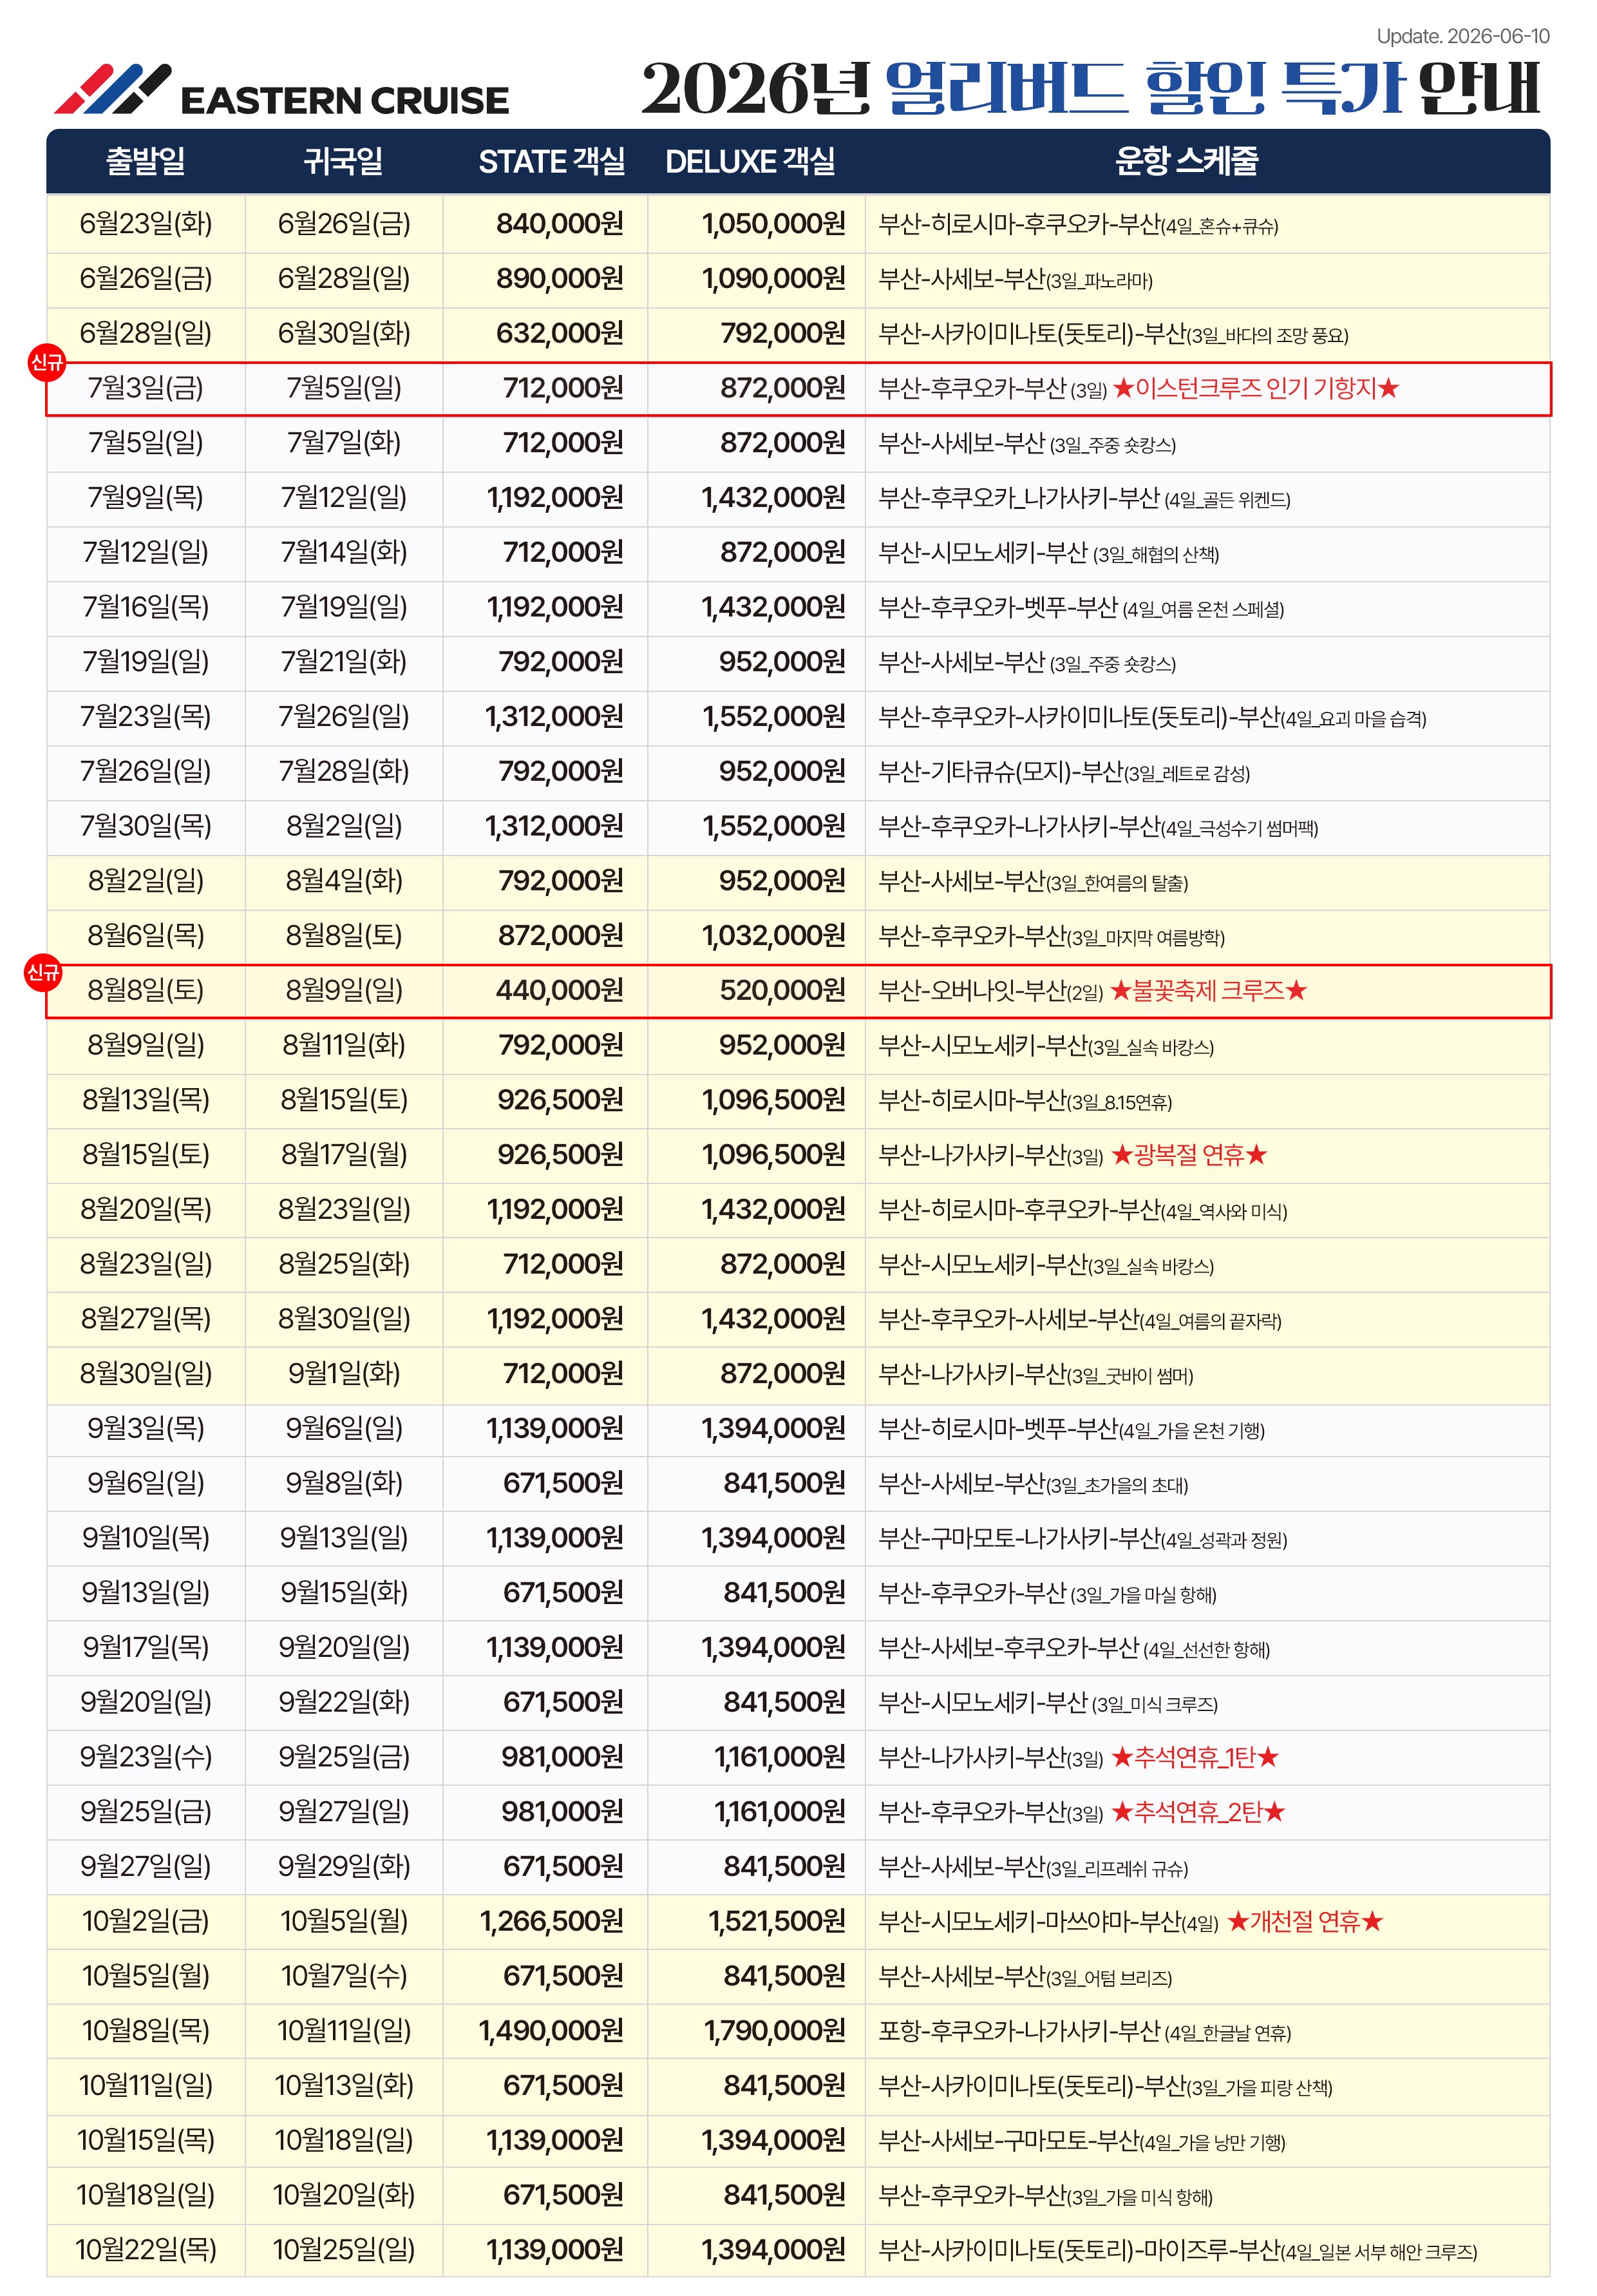The image size is (1597, 2296).
Task: Select departure date 7월23일(목)
Action: [146, 717]
